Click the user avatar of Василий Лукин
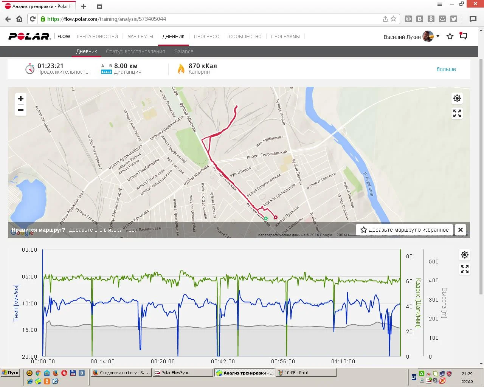This screenshot has height=387, width=484. coord(428,36)
